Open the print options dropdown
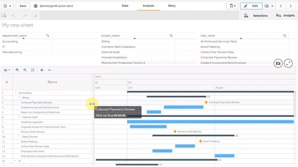This screenshot has width=298, height=167. pyautogui.click(x=7, y=70)
